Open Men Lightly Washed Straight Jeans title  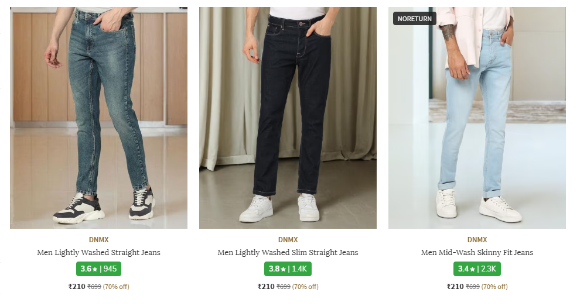(x=98, y=253)
